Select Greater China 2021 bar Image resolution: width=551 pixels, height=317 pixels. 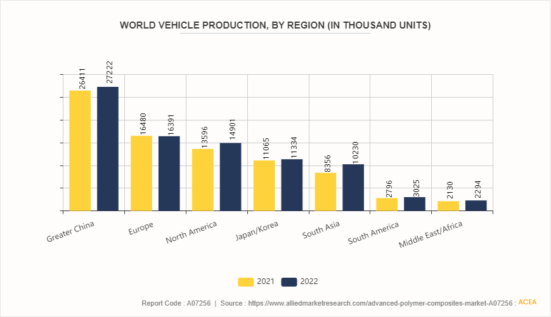click(x=80, y=151)
